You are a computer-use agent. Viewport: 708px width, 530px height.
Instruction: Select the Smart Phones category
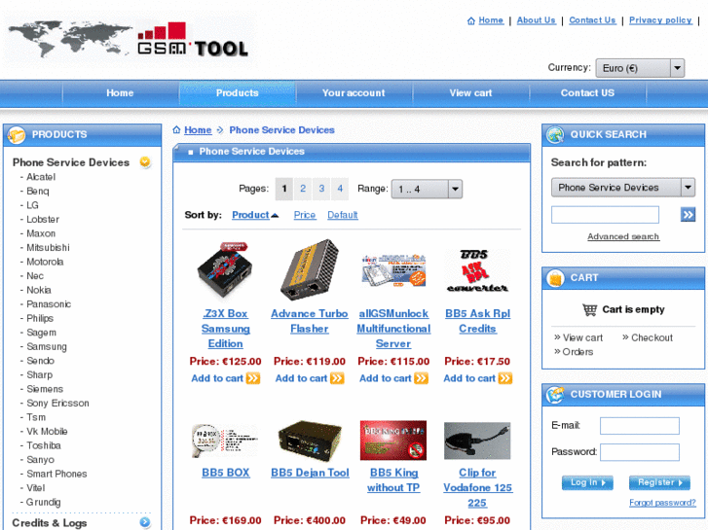click(56, 474)
